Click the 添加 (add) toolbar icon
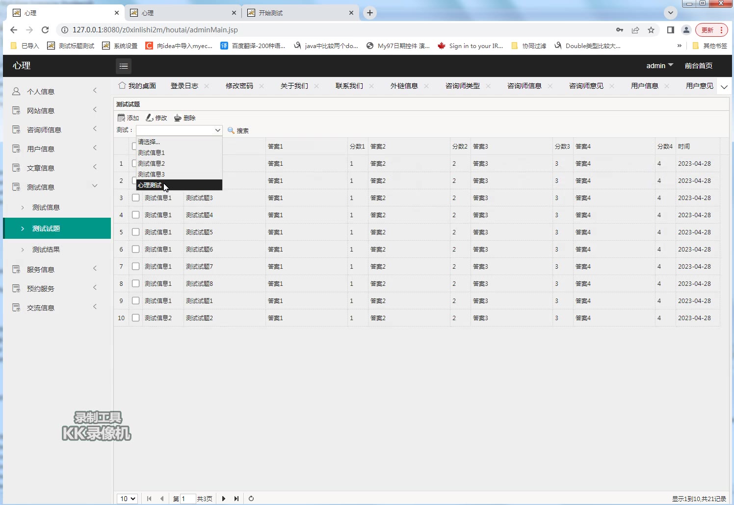Screen dimensions: 734x505 [121, 118]
